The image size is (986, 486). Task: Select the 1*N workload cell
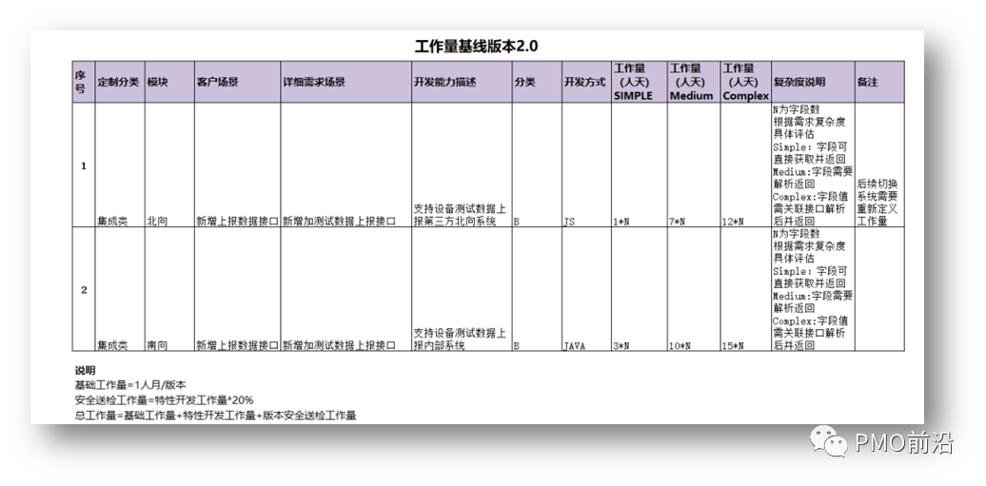click(639, 165)
